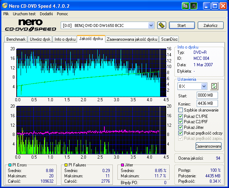Click the PI Errors average value 8.88
The width and height of the screenshot is (229, 188).
(50, 171)
